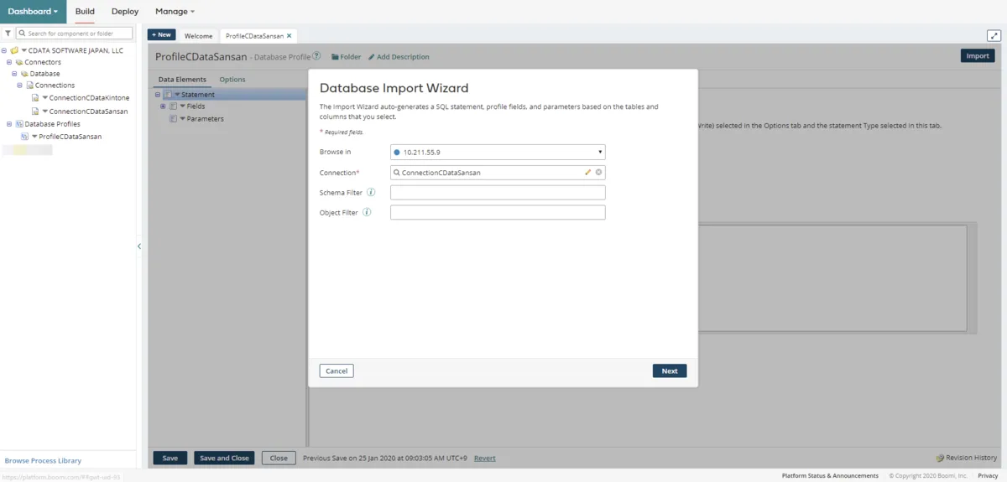Clear the Connection field with the X icon
Image resolution: width=1007 pixels, height=482 pixels.
click(598, 173)
